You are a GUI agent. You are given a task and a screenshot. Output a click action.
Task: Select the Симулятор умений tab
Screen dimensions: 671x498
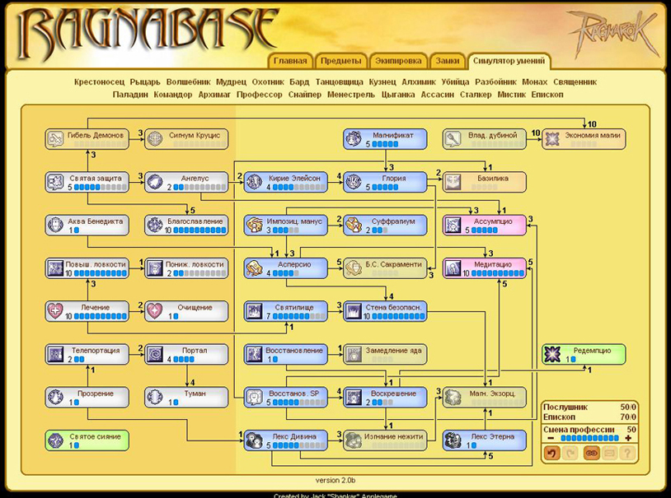pyautogui.click(x=509, y=61)
